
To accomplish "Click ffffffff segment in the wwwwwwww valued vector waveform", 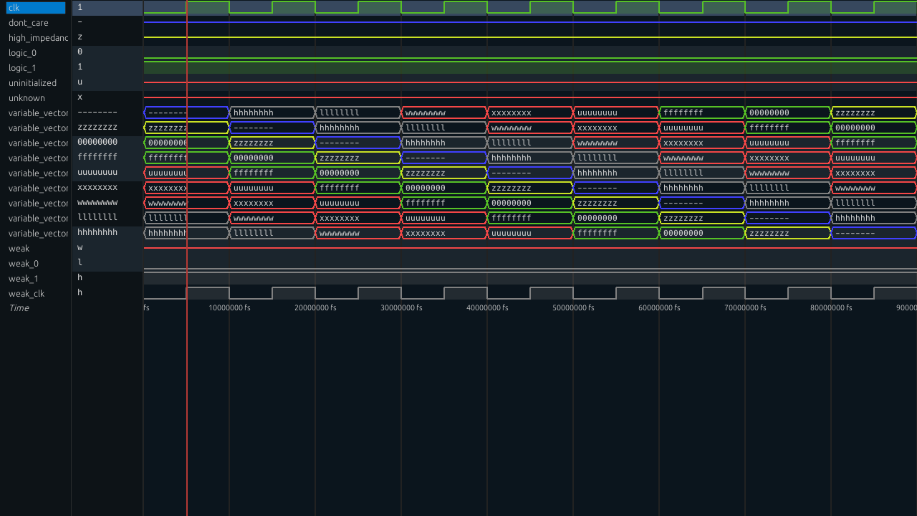I will click(444, 203).
